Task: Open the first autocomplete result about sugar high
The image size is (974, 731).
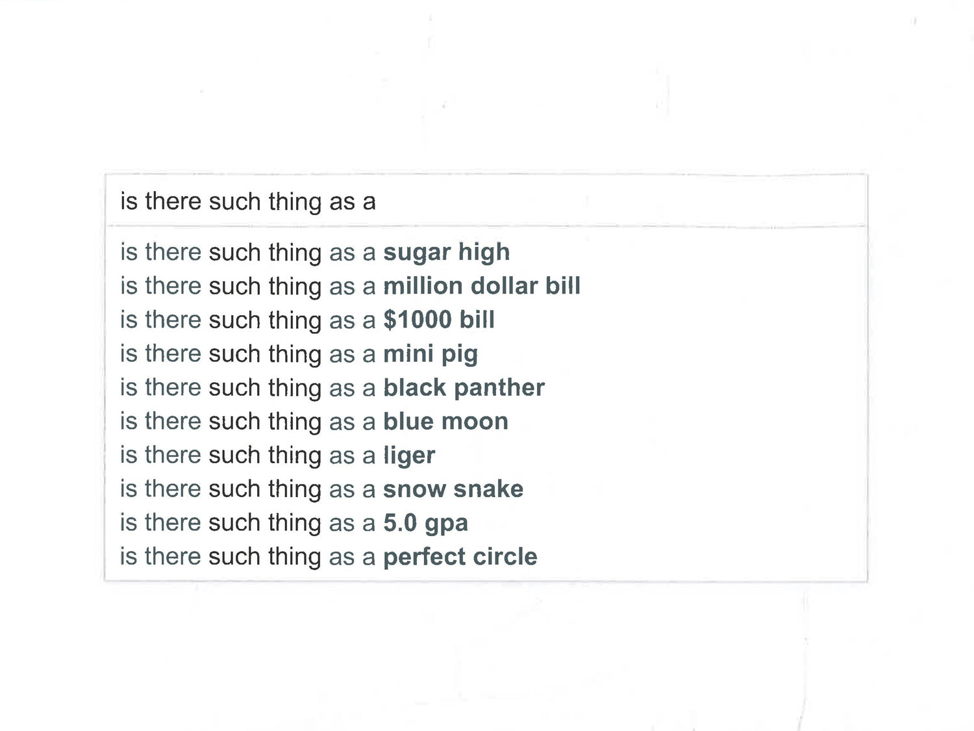Action: pyautogui.click(x=315, y=252)
